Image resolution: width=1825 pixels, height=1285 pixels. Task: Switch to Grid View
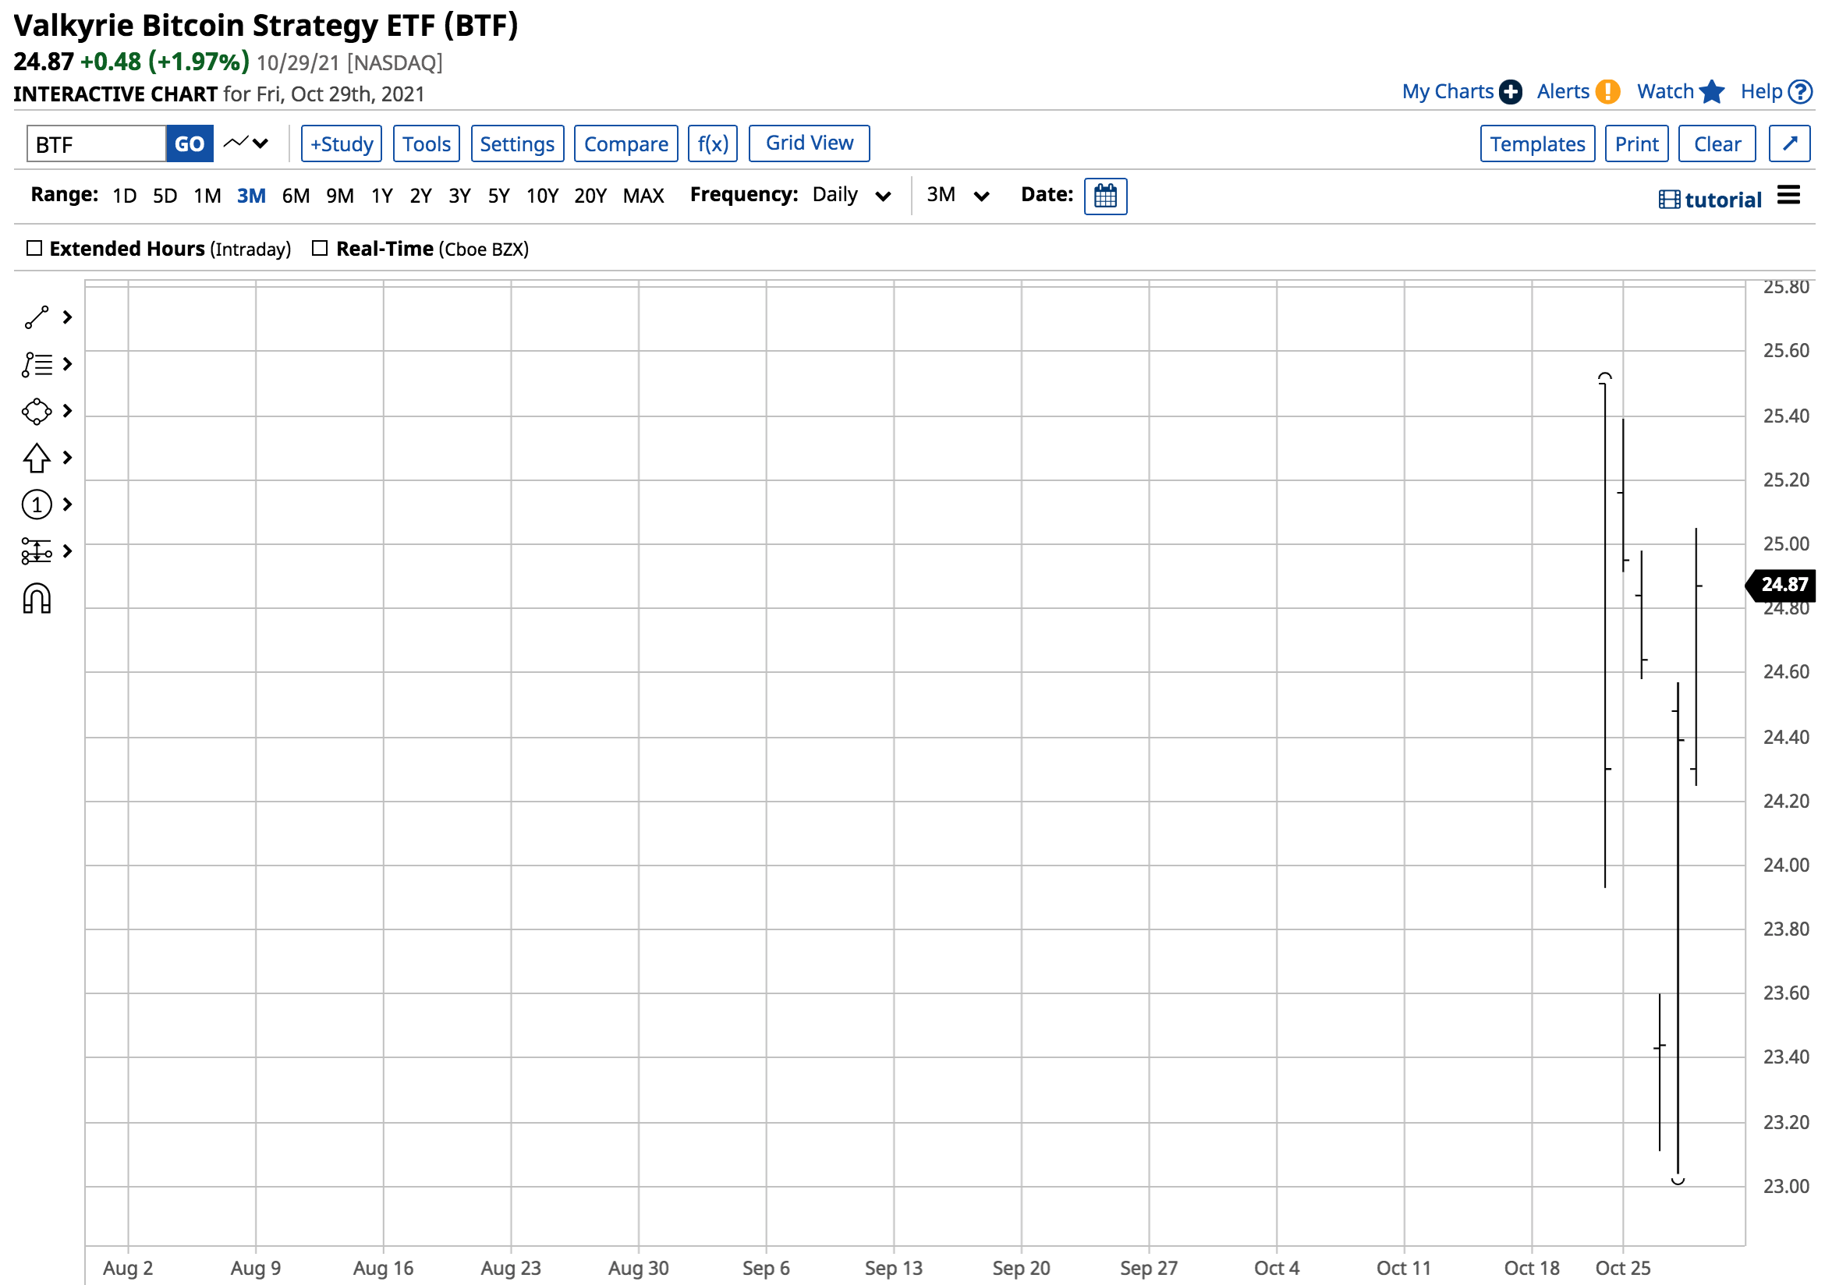click(810, 143)
